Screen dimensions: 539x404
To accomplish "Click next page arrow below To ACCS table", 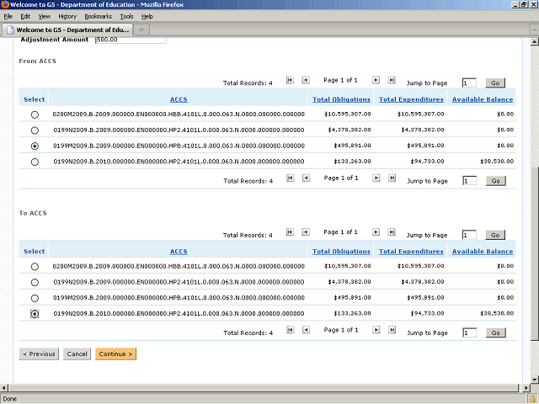I will 376,331.
